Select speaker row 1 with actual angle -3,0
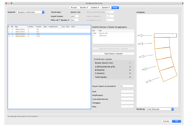The width and height of the screenshot is (187, 128). [x=49, y=30]
